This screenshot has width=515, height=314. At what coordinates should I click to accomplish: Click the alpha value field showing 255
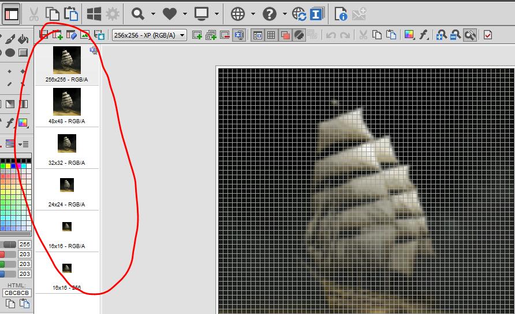(x=25, y=244)
